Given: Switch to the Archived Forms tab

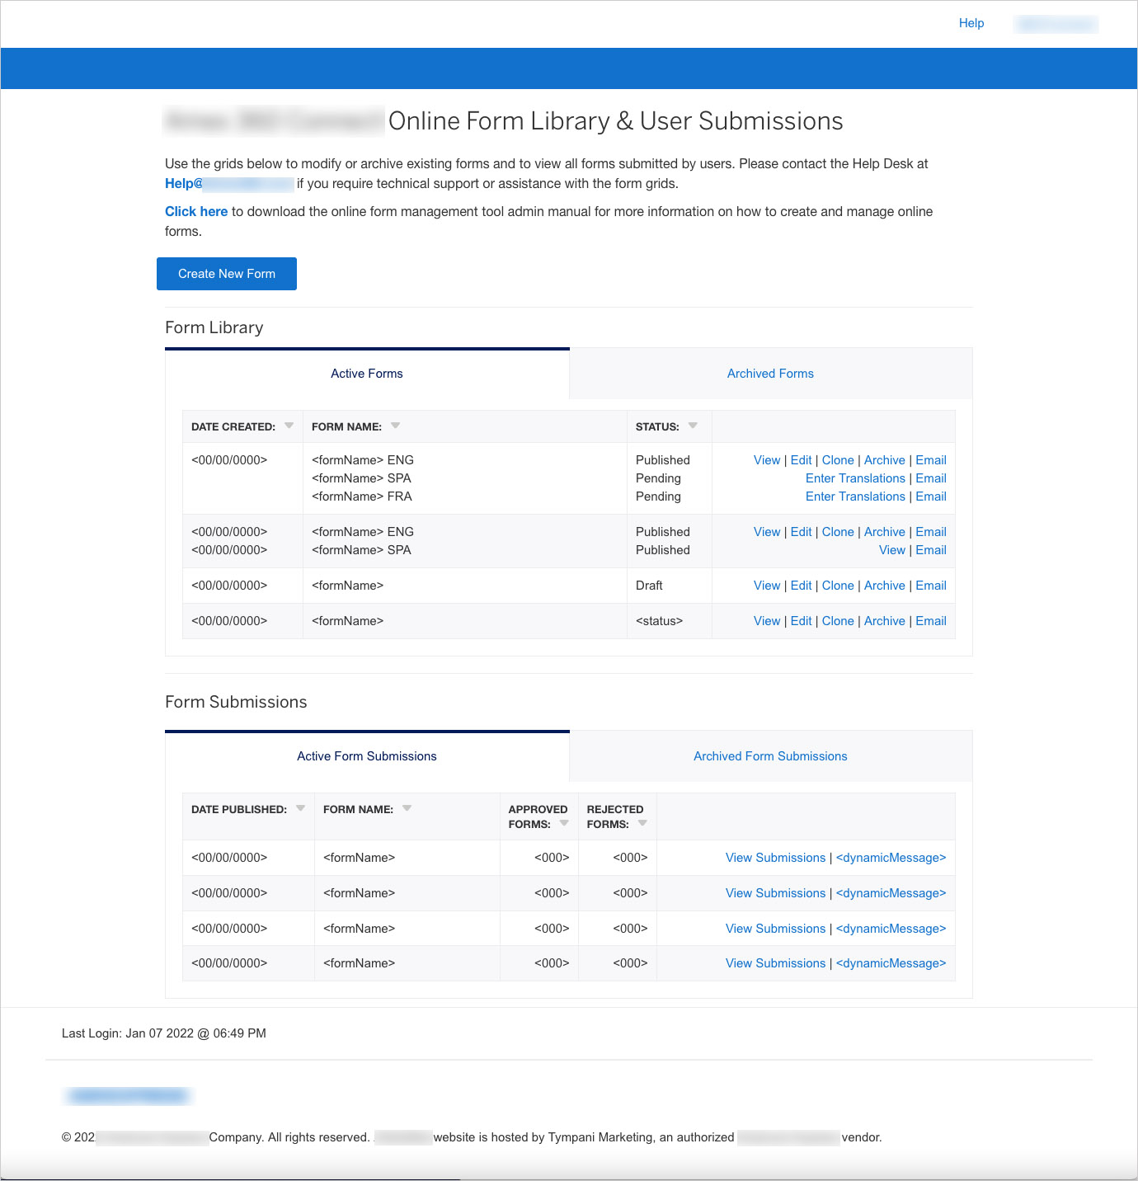Looking at the screenshot, I should coord(770,374).
